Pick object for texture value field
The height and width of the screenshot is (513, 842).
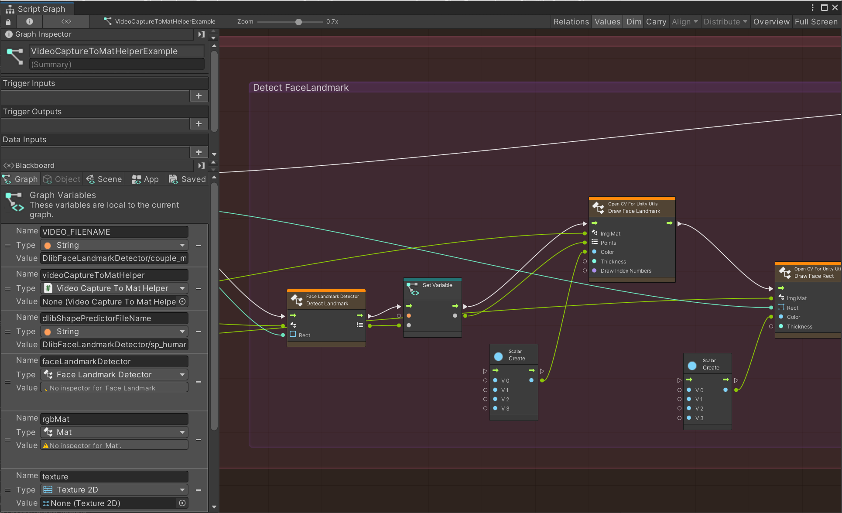[182, 503]
